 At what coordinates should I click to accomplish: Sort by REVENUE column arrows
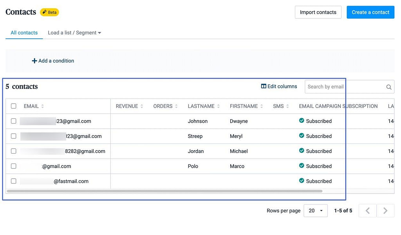[x=142, y=106]
